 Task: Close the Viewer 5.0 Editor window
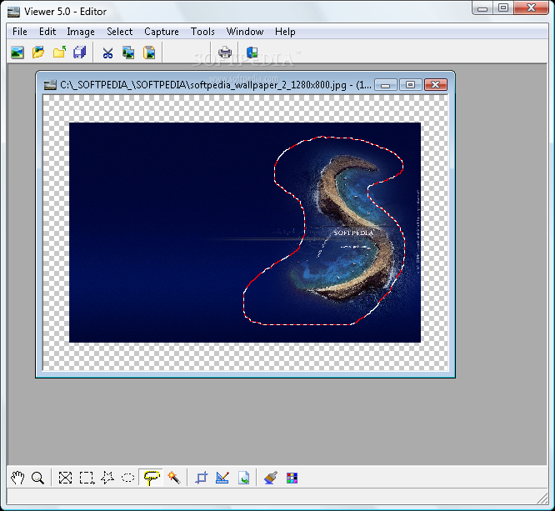coord(531,8)
